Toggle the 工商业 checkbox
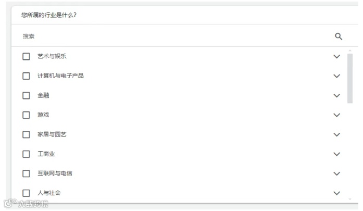The image size is (363, 211). (26, 154)
